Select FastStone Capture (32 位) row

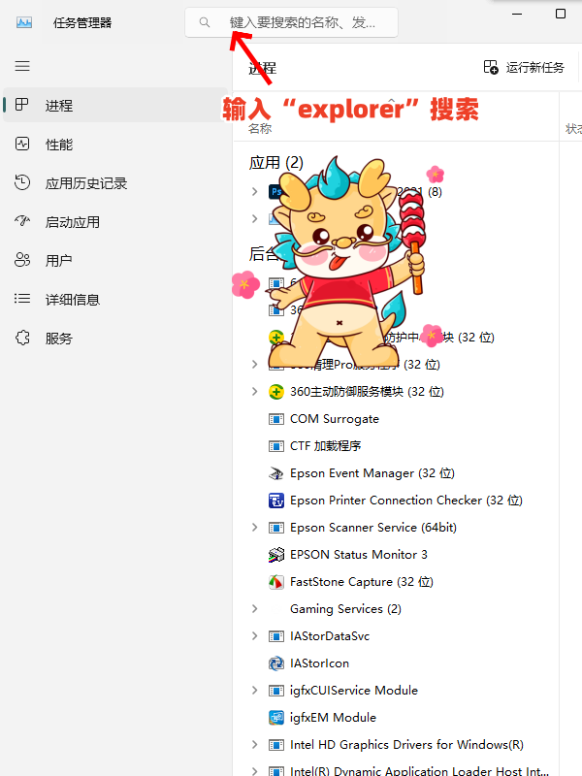(396, 581)
